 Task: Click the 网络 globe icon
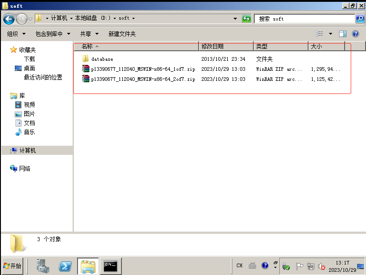coord(14,168)
